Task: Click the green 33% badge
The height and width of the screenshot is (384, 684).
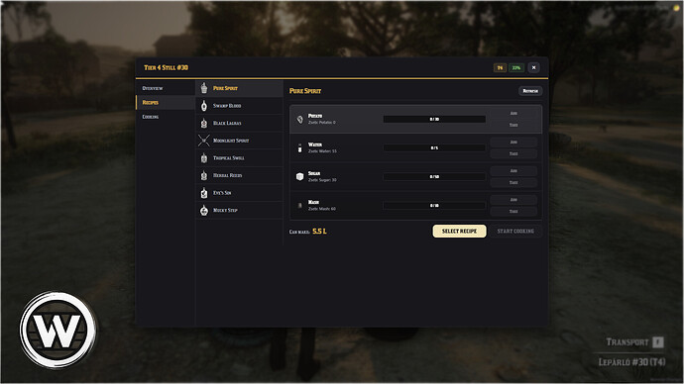Action: click(x=516, y=67)
